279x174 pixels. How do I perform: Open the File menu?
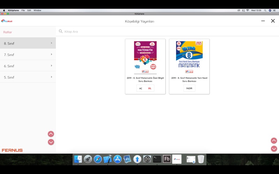point(23,10)
